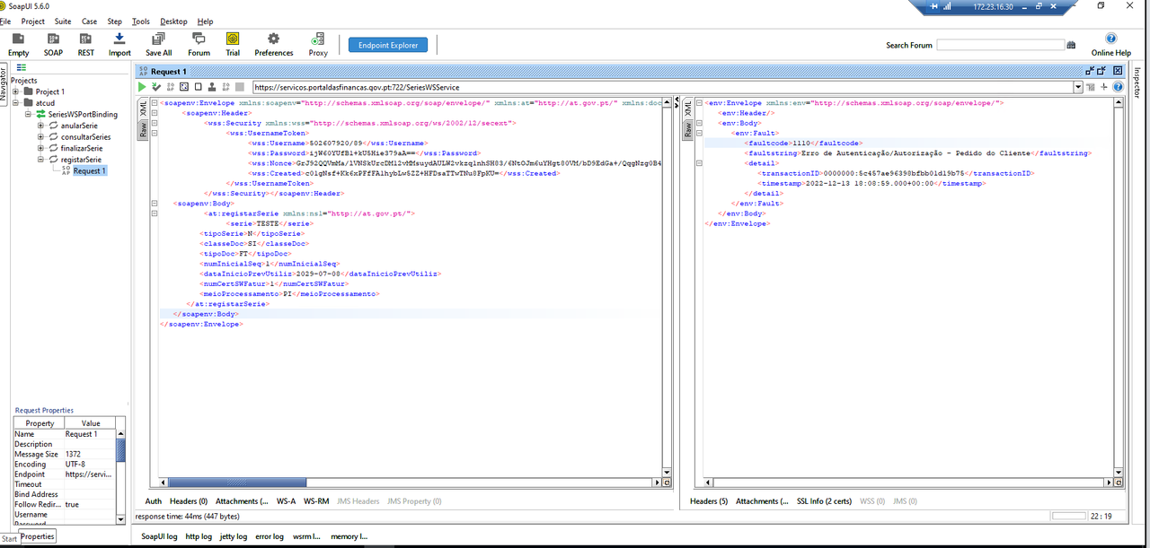1150x548 pixels.
Task: Click the empty square icon in request toolbar
Action: [198, 87]
